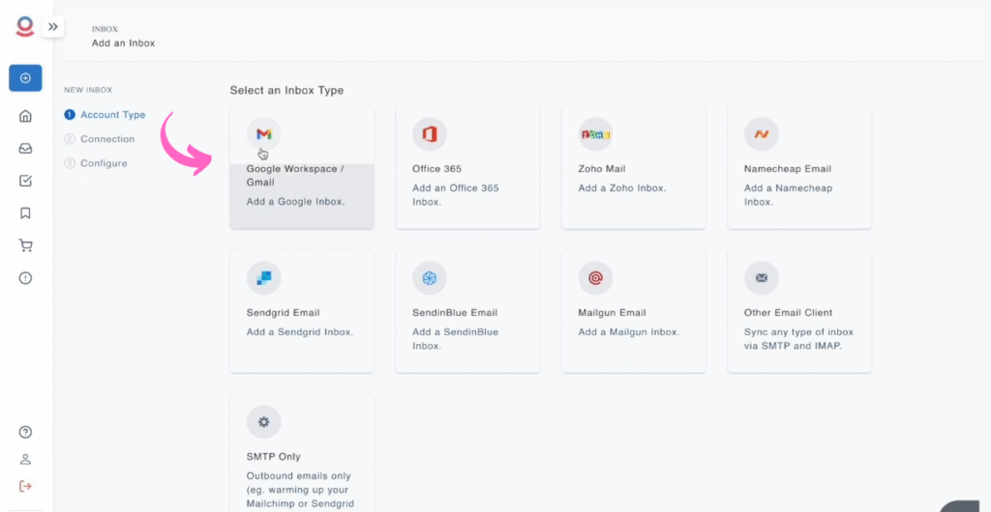The image size is (991, 512).
Task: Click the alert circle icon in sidebar
Action: pos(25,278)
